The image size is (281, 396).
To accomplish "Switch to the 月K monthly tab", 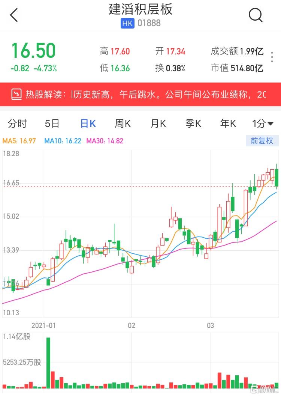I will coord(158,123).
